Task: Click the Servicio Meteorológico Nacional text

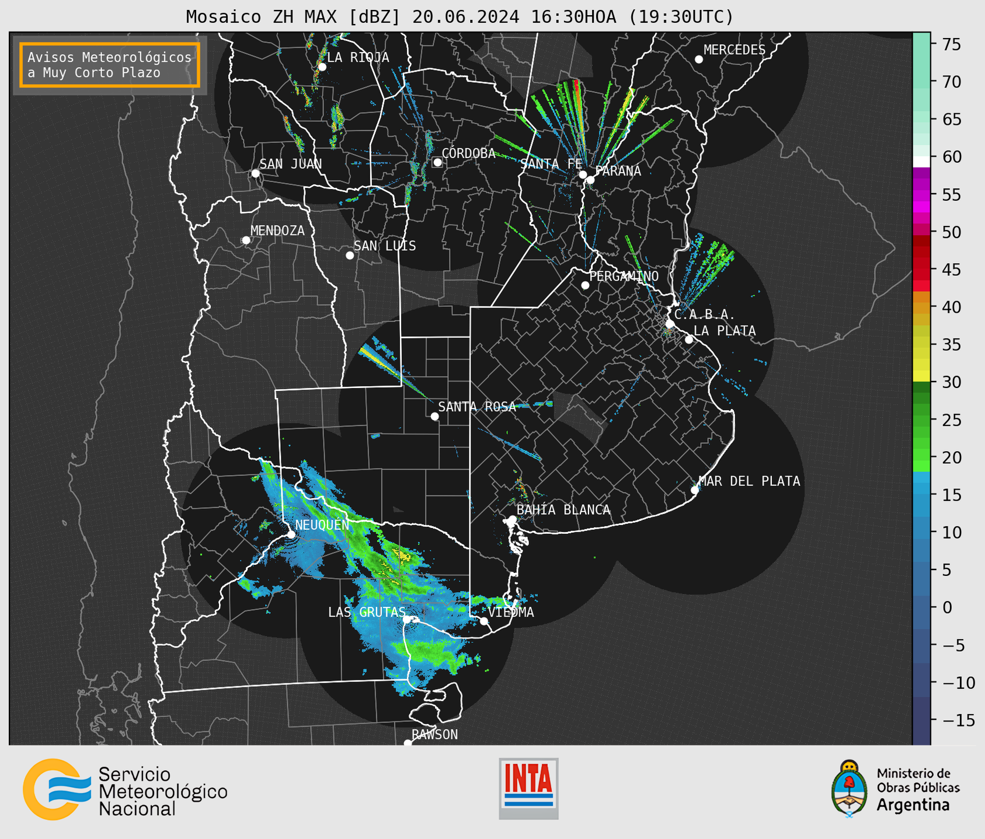Action: coord(163,791)
